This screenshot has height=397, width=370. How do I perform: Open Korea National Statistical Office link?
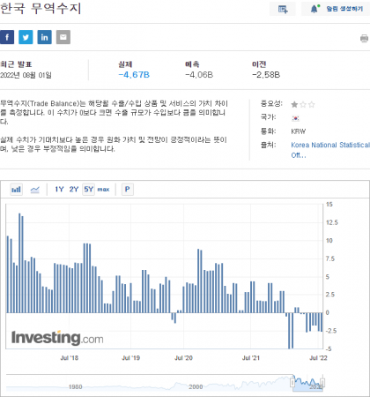[x=330, y=150]
